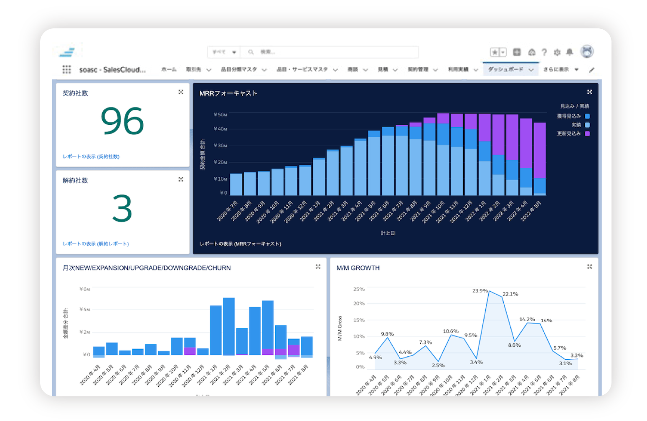
Task: Open レポートの表示 (契約社数) link
Action: 91,156
